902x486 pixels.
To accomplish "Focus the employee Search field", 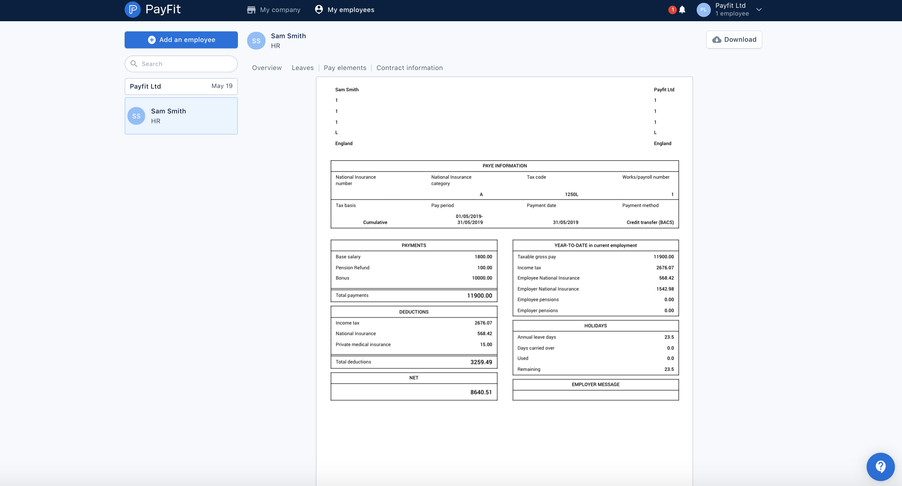I will pyautogui.click(x=181, y=64).
